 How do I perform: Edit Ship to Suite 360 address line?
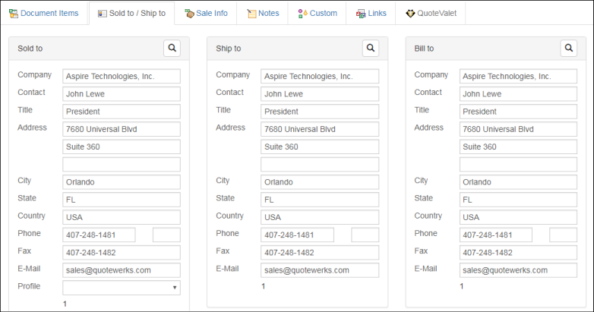click(x=320, y=147)
